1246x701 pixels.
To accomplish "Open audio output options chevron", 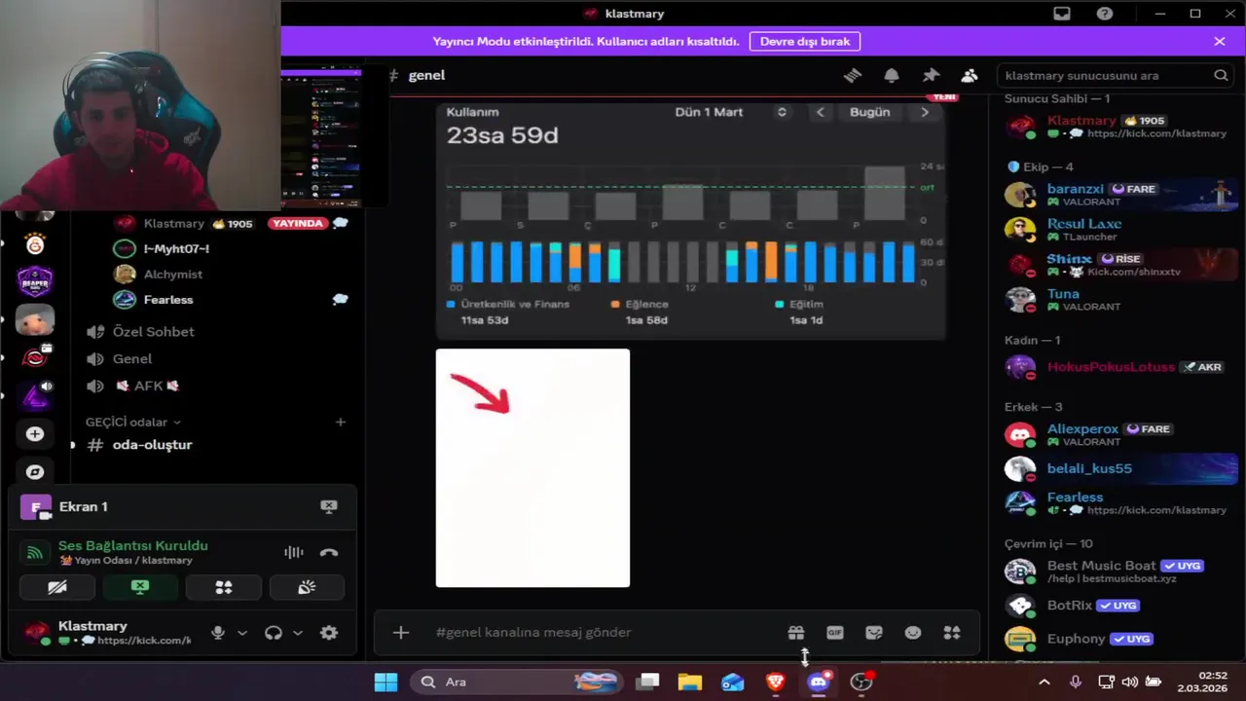I will [298, 633].
